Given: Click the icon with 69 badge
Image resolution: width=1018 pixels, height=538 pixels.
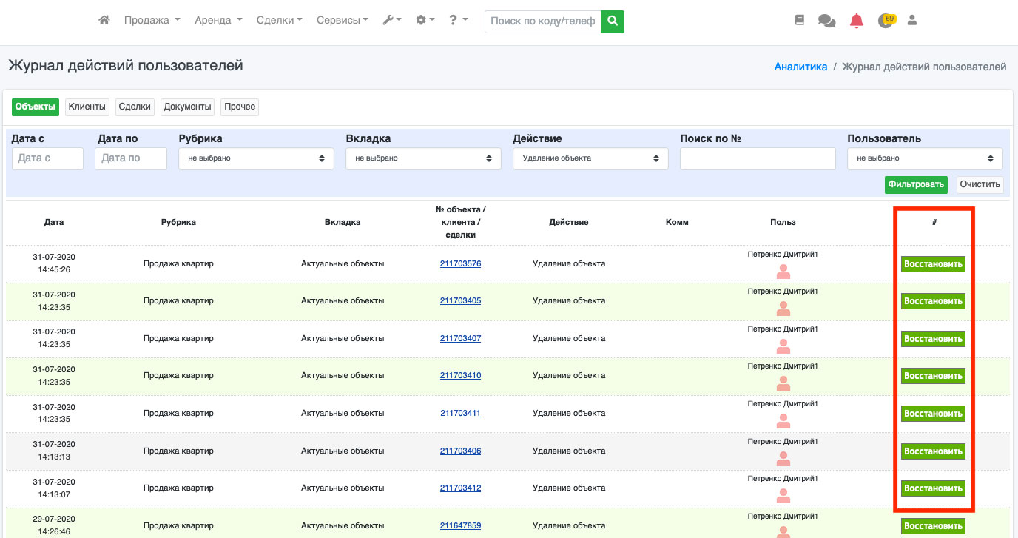Looking at the screenshot, I should [x=885, y=21].
